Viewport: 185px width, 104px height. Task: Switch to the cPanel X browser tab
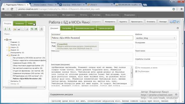point(100,5)
